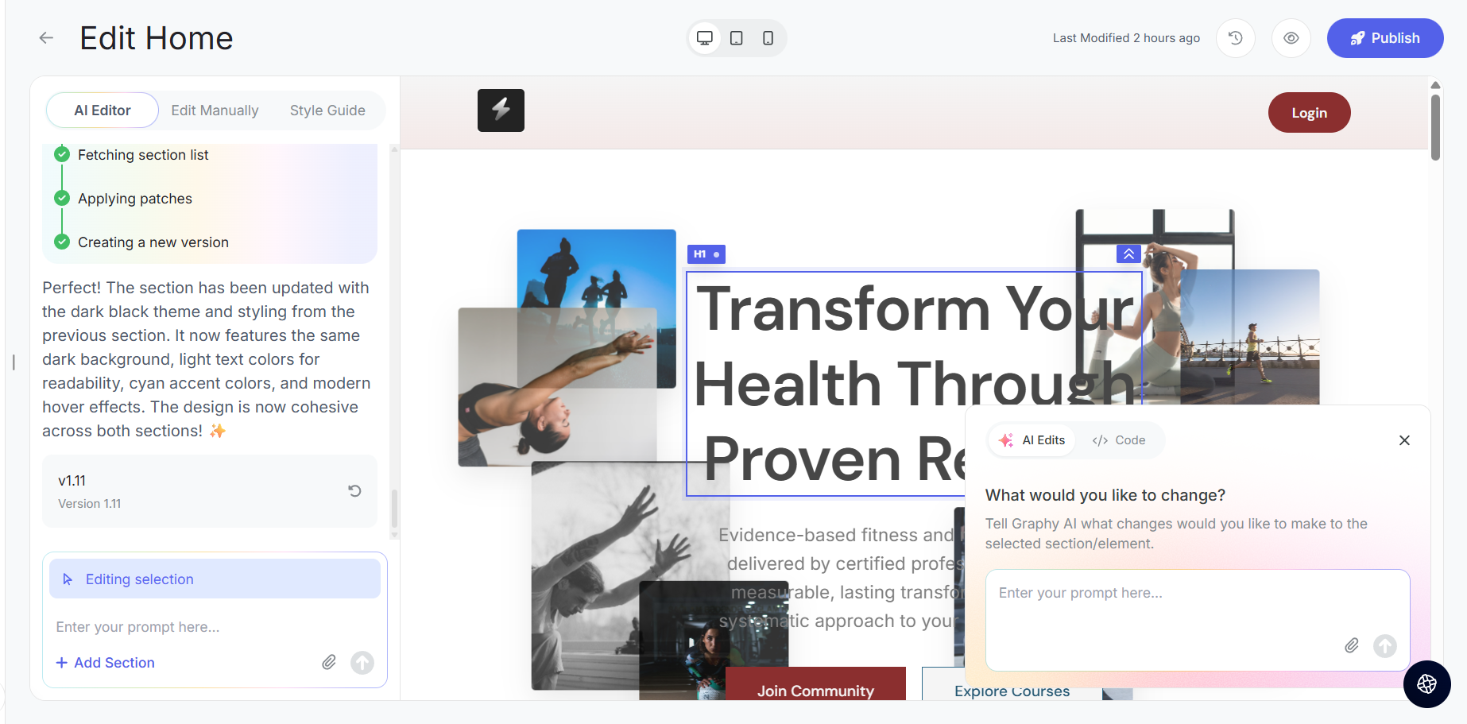
Task: Switch to Code tab in popup
Action: coord(1119,440)
